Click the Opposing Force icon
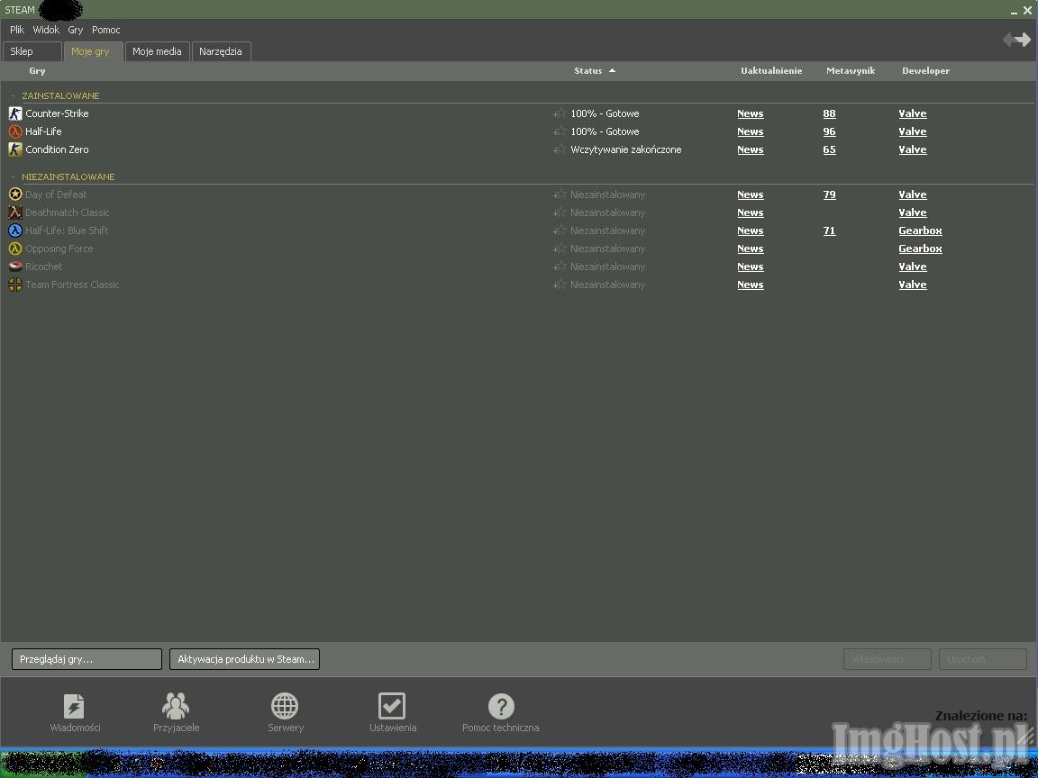 coord(15,249)
